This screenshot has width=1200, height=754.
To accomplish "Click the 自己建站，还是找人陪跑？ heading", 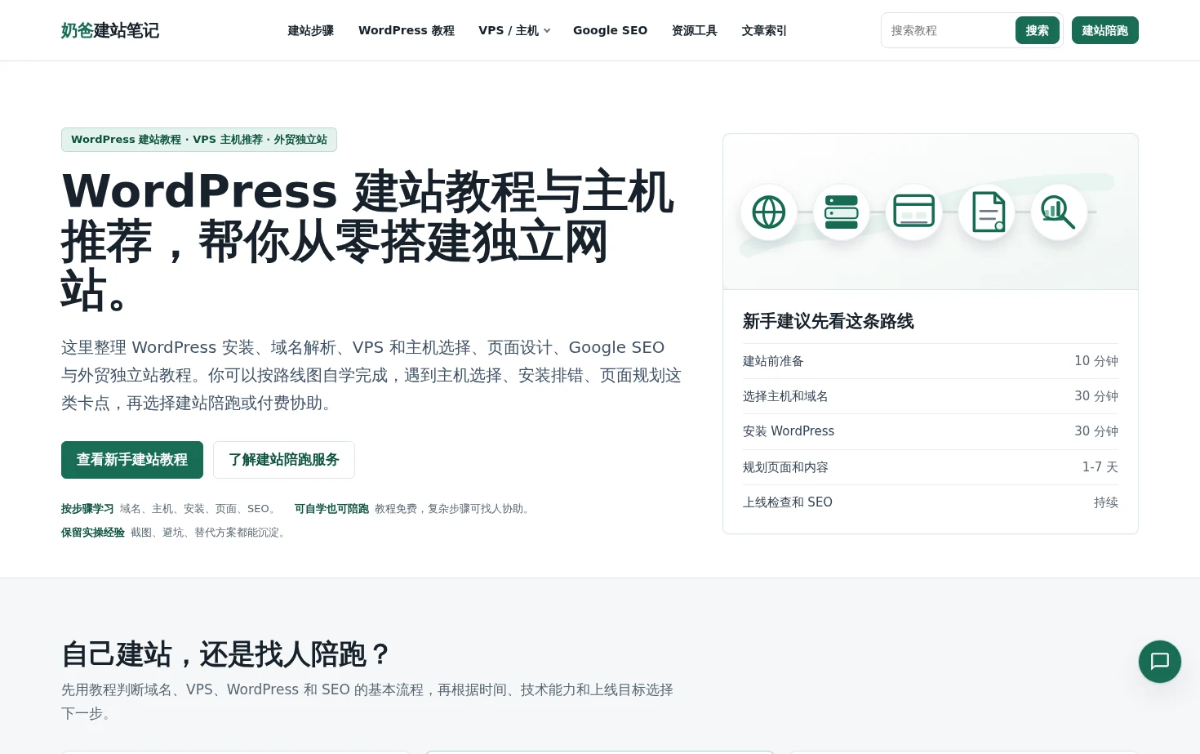I will (226, 654).
